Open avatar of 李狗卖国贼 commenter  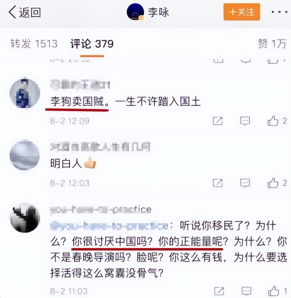click(25, 93)
